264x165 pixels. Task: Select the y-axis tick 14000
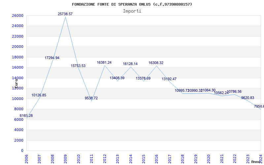(17, 78)
